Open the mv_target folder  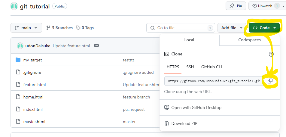32,60
